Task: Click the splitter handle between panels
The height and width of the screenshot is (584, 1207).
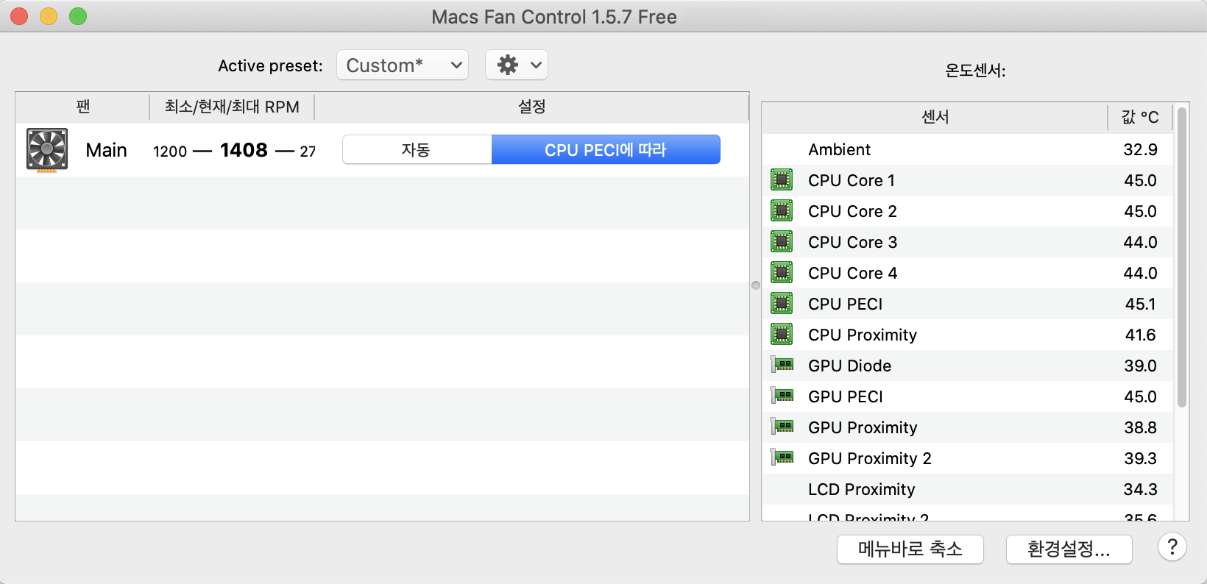Action: pyautogui.click(x=756, y=285)
